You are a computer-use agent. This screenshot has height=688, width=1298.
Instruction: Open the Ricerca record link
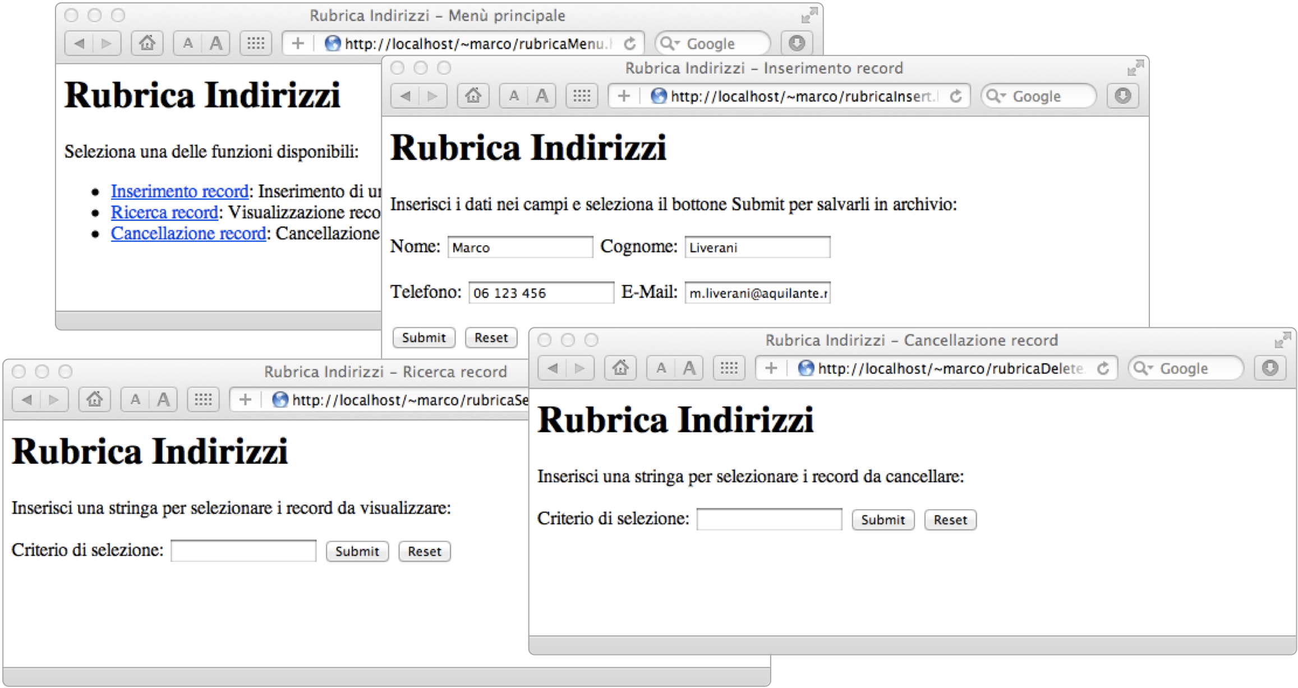[164, 213]
